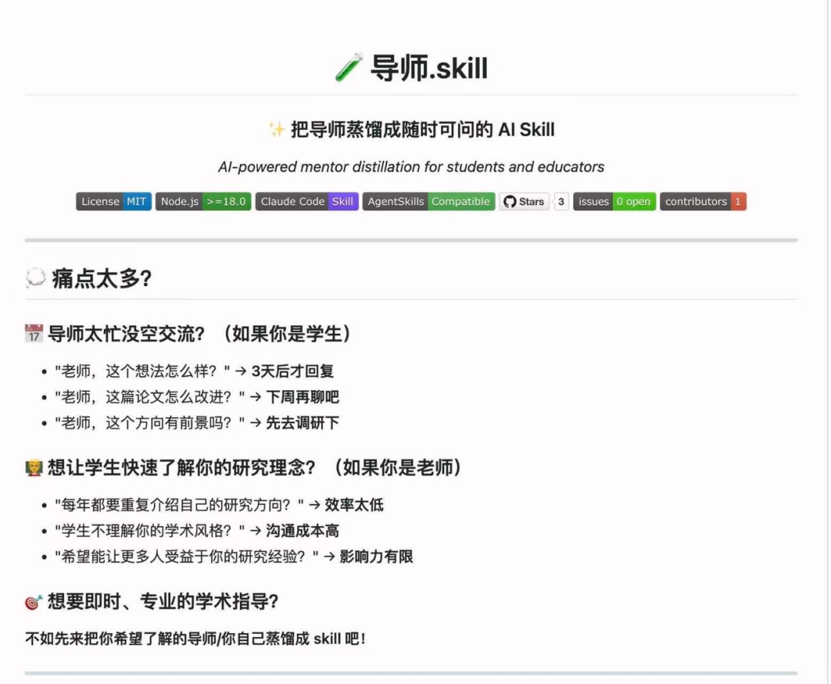Screen dimensions: 831x684
Task: Open the Node.js >=18.0 badge
Action: click(x=203, y=202)
